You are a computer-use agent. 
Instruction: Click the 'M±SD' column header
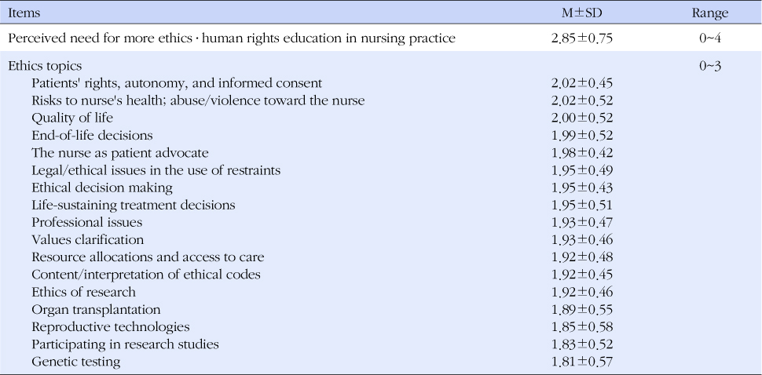coord(581,13)
